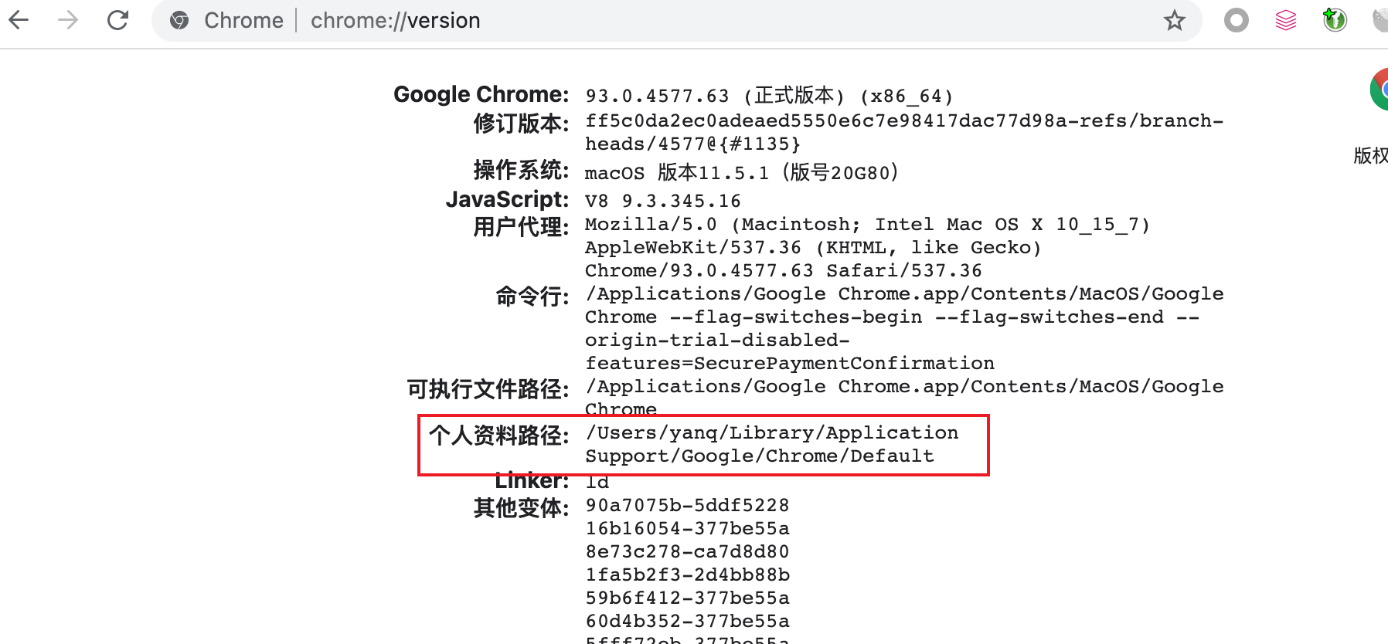Click the 命令行 command line label
1388x644 pixels.
532,297
